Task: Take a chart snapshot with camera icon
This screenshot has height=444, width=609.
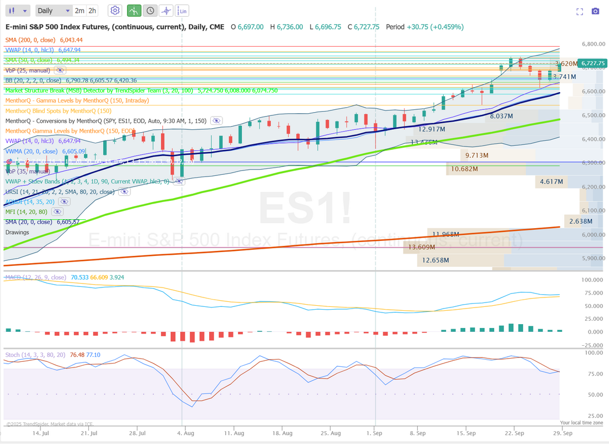Action: [595, 11]
